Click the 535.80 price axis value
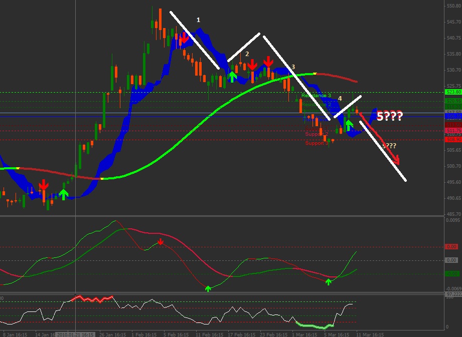462x337 pixels. coord(454,54)
